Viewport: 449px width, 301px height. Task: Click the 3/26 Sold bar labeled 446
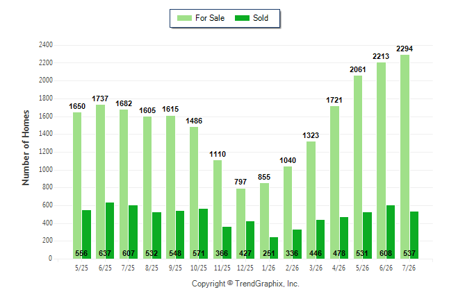(x=320, y=239)
